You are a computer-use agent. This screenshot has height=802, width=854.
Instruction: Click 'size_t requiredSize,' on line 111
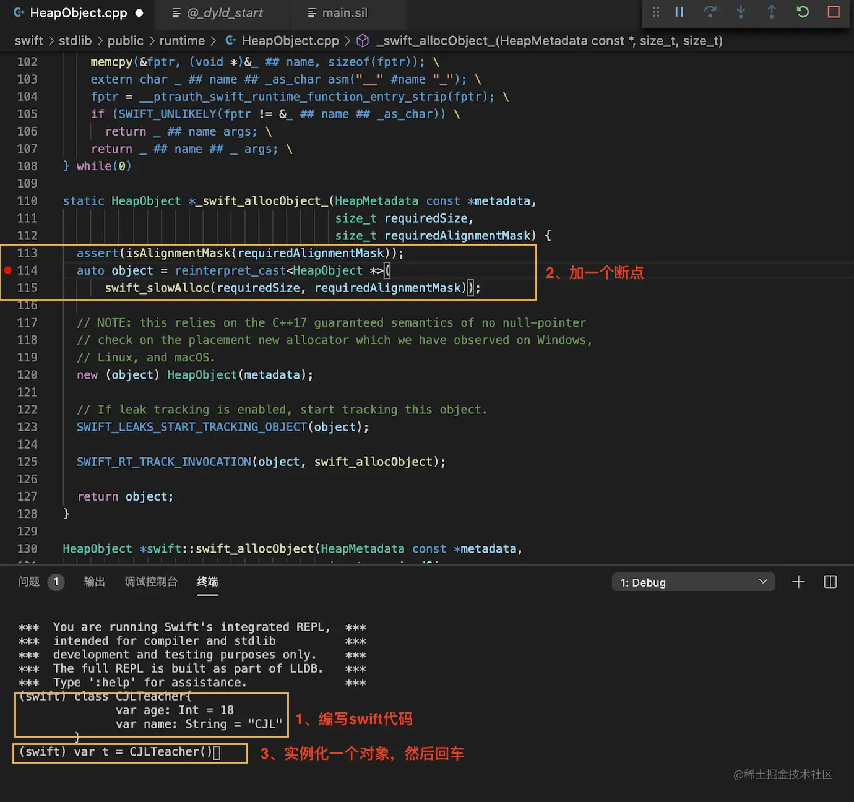point(404,218)
